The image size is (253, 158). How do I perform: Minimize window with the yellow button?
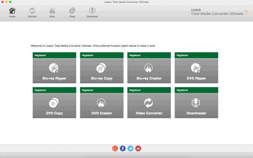click(x=6, y=2)
